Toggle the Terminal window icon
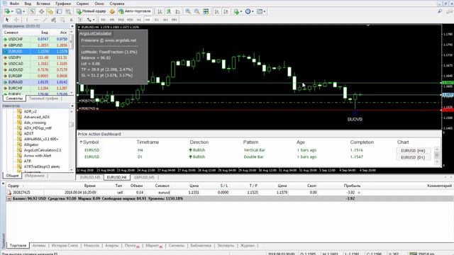Screen dimensions: 454x255 point(59,11)
